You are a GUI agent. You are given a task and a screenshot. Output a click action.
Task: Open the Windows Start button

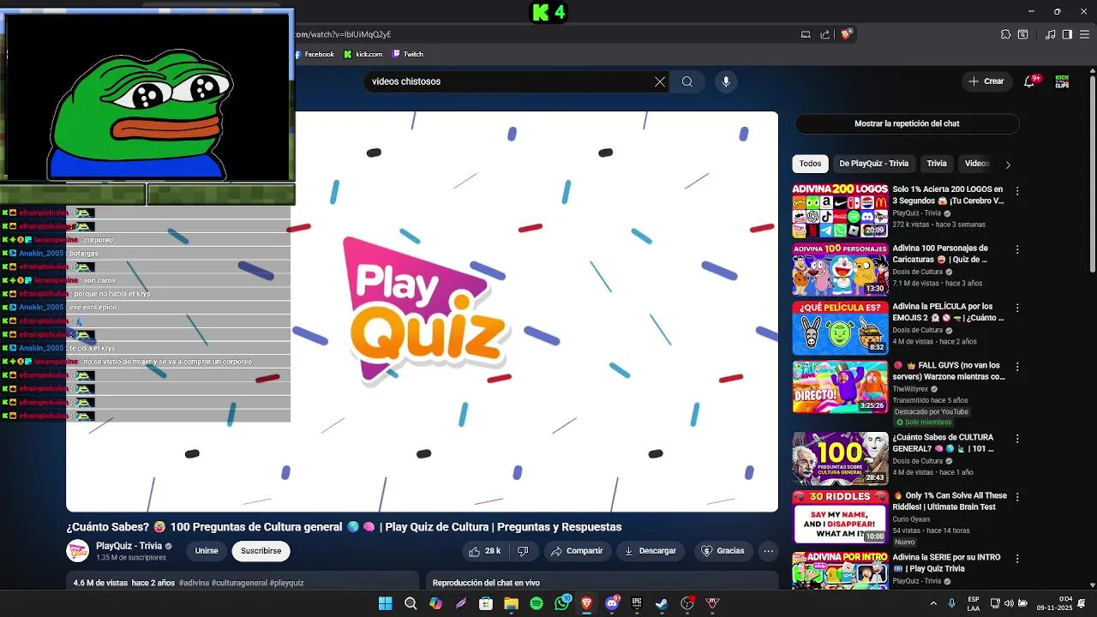tap(386, 603)
